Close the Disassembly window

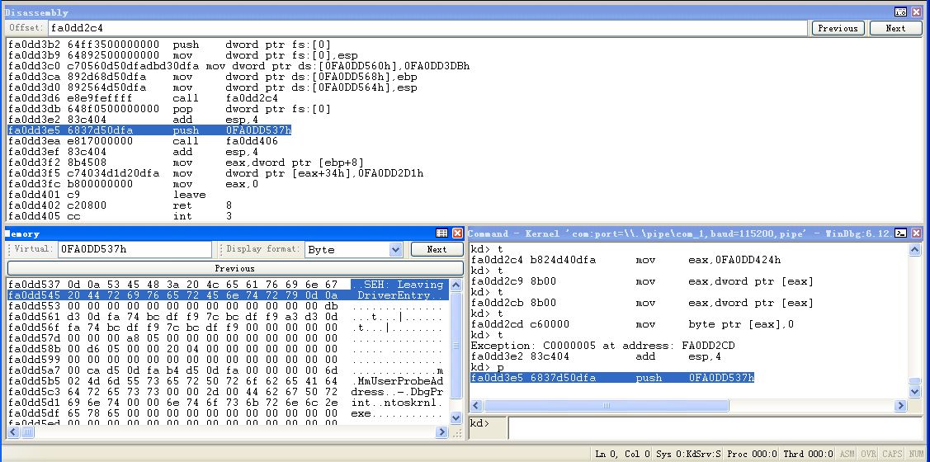(916, 12)
